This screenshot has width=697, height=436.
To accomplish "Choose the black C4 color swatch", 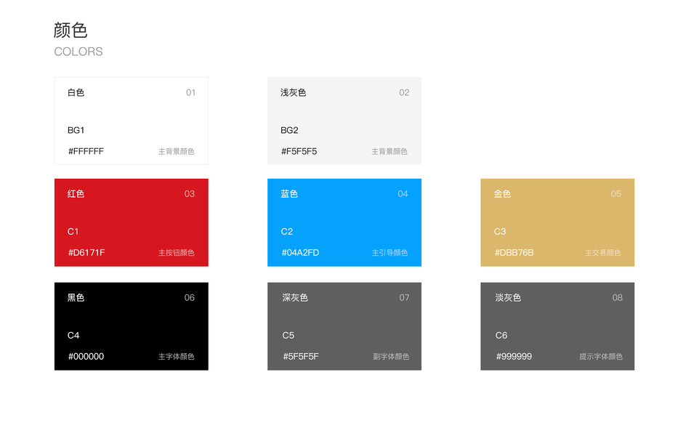I will pos(131,326).
